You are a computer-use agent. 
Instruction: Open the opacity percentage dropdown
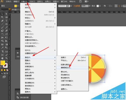pyautogui.click(x=90, y=6)
